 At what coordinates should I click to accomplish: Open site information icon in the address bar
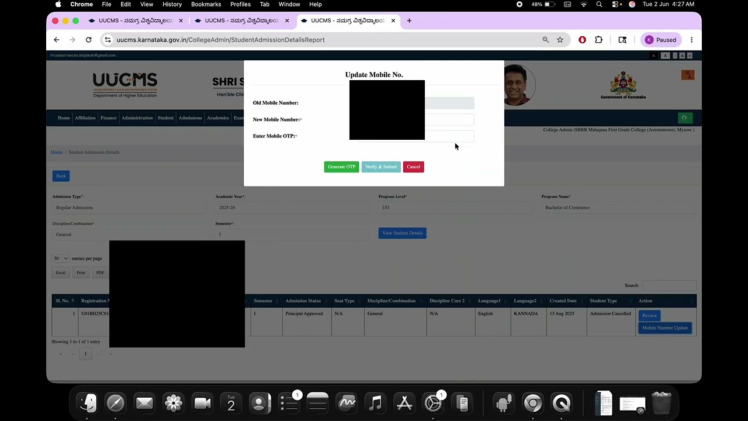click(x=106, y=40)
